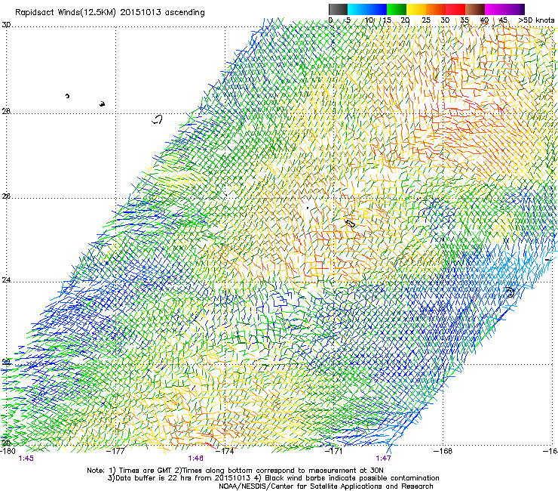Select the cyan segment of the speed legend
This screenshot has width=558, height=491.
tap(357, 9)
